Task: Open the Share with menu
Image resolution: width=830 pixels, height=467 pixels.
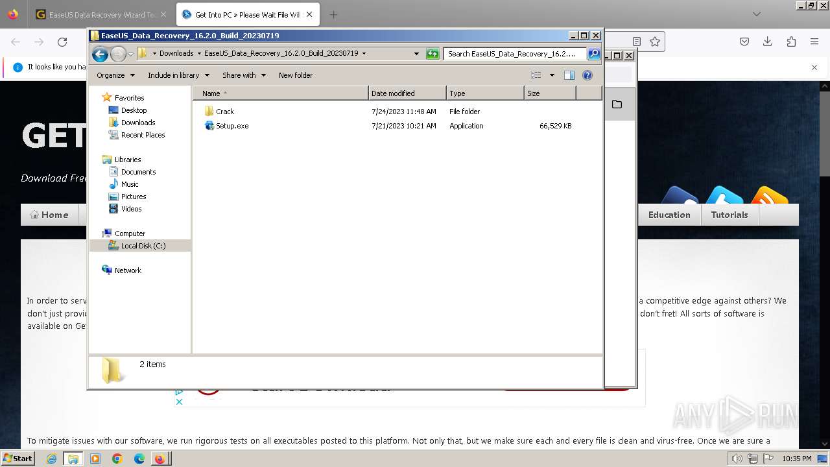Action: (x=244, y=75)
